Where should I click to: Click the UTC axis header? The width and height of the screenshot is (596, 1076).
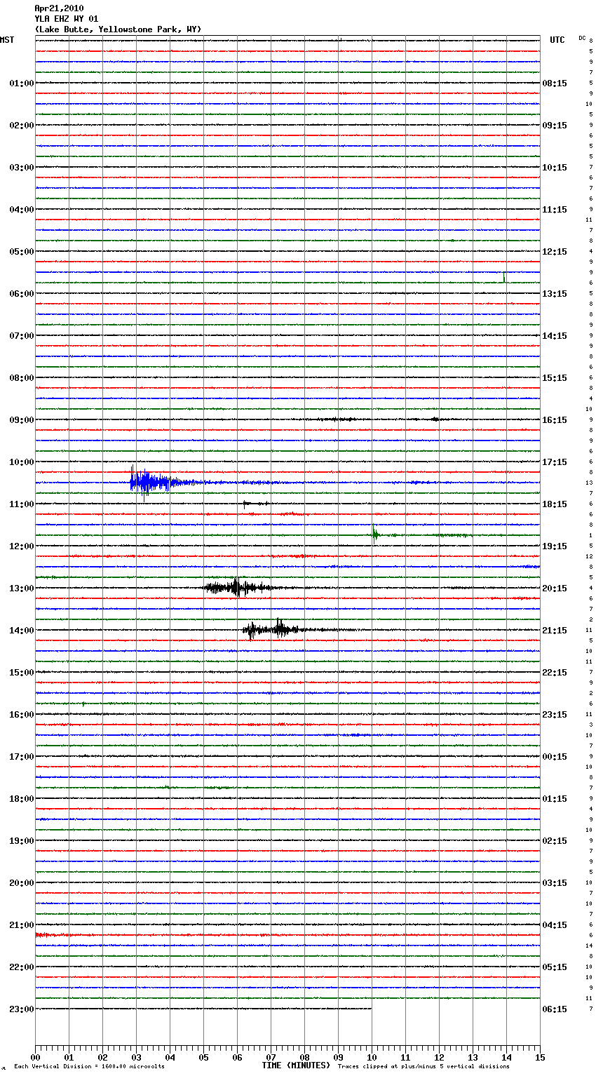[557, 40]
